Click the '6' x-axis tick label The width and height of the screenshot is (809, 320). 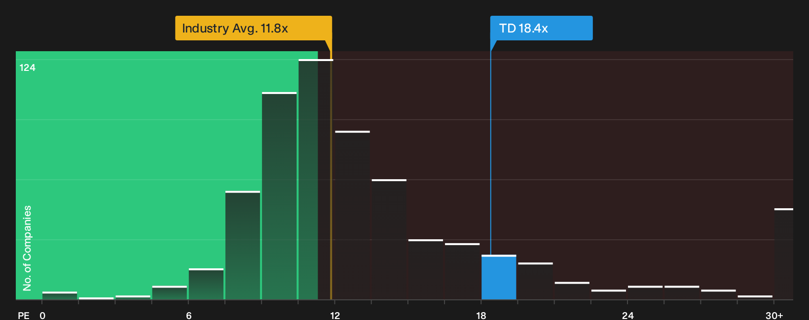click(x=189, y=316)
